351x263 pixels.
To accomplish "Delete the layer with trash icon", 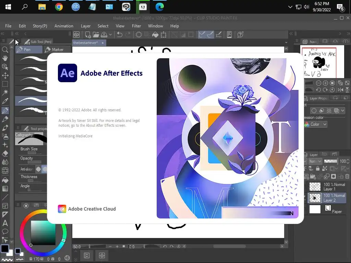I will (x=347, y=176).
